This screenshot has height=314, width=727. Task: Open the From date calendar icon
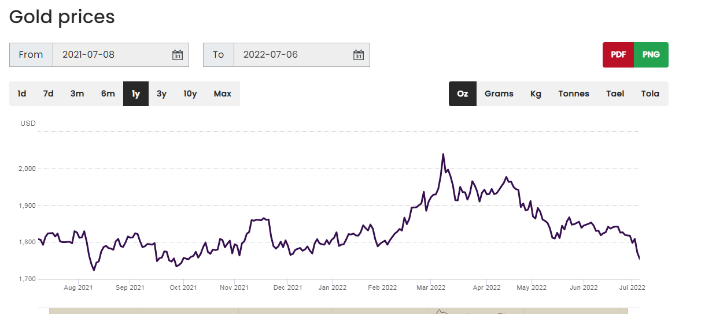coord(178,55)
